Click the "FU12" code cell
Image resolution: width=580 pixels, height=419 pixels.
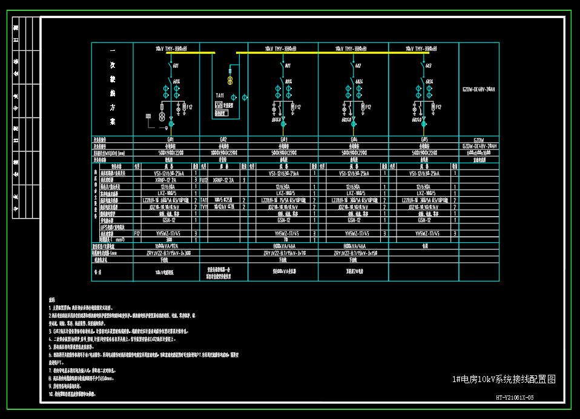click(203, 180)
